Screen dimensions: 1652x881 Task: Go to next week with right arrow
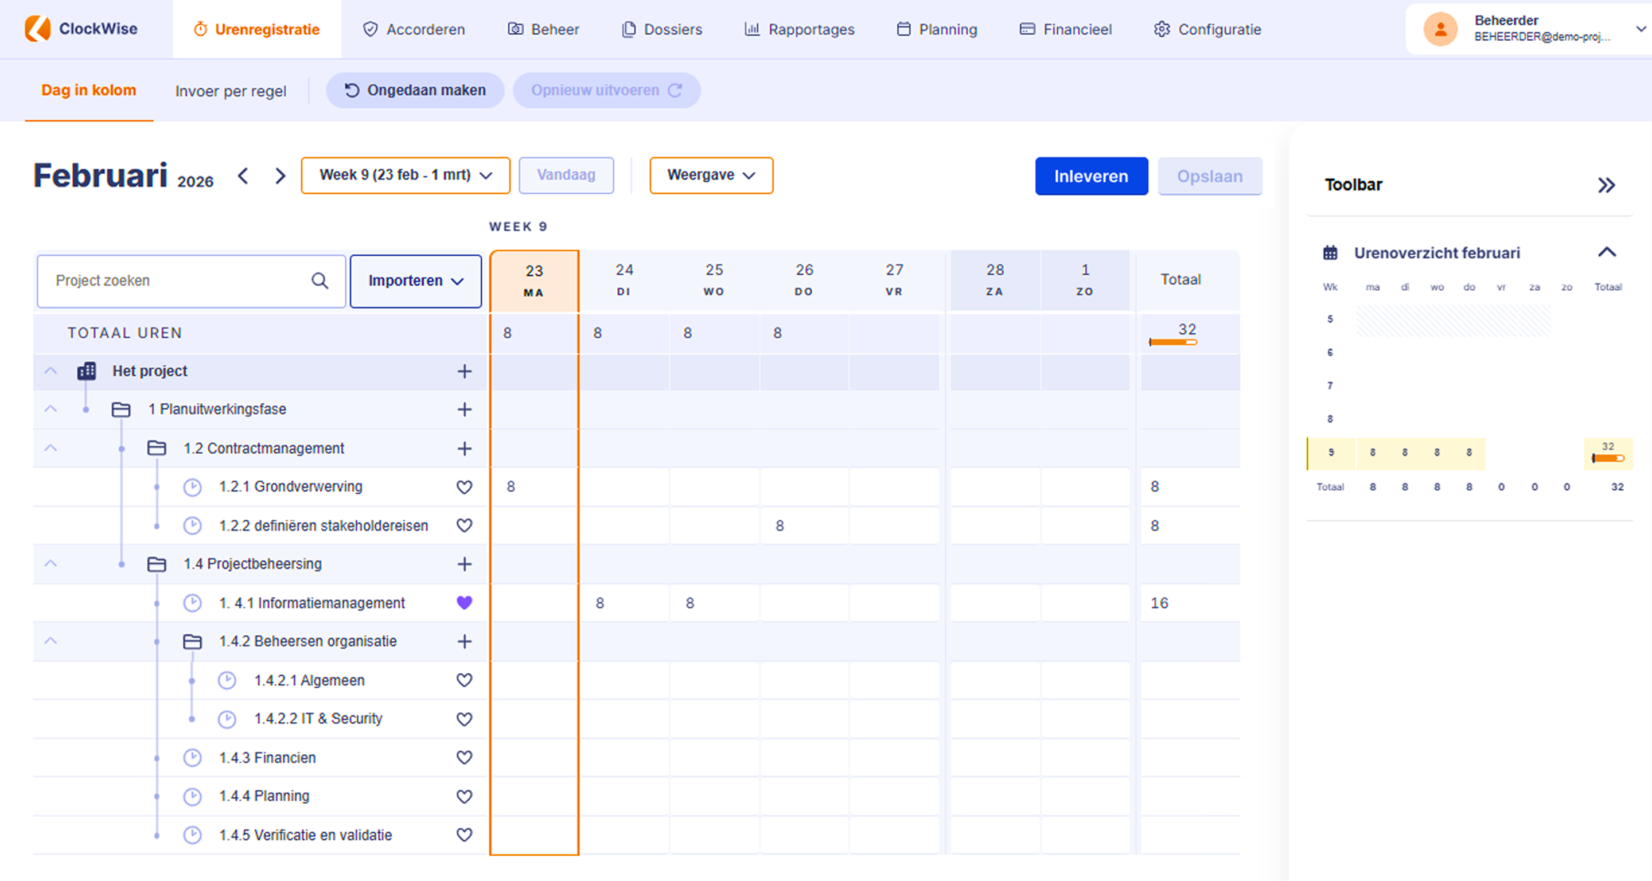[x=280, y=176]
